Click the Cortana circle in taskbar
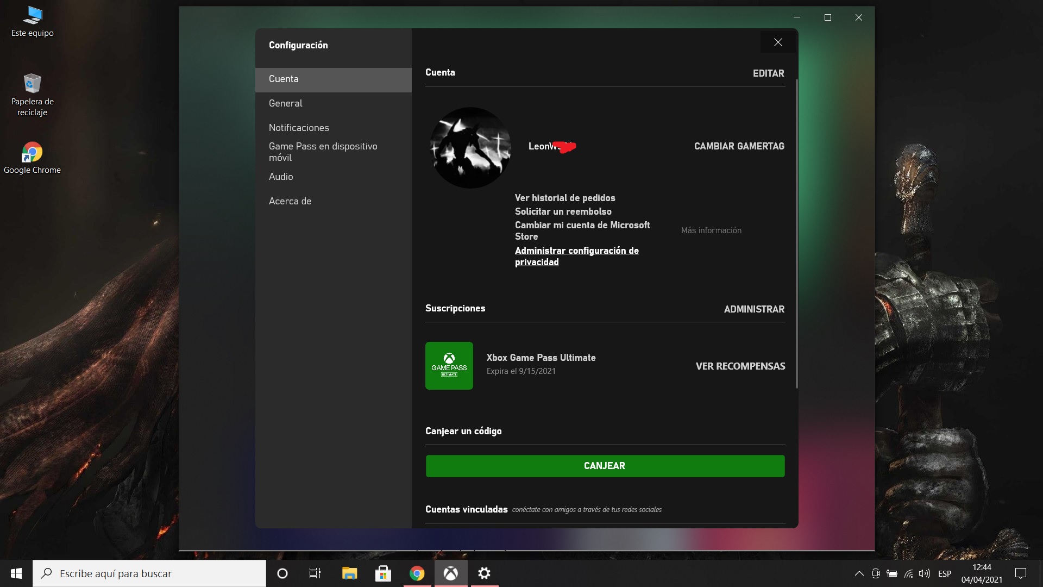Viewport: 1043px width, 587px height. point(282,573)
